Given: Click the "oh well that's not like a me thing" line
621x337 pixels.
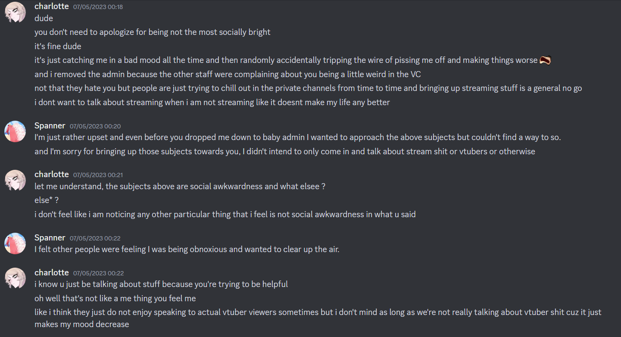Looking at the screenshot, I should click(x=115, y=298).
